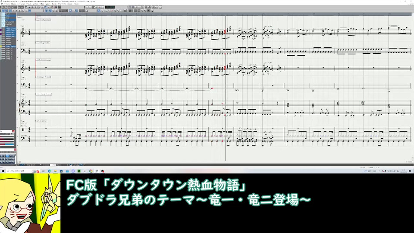
Task: Open Google Chrome from the taskbar
Action: tap(91, 171)
